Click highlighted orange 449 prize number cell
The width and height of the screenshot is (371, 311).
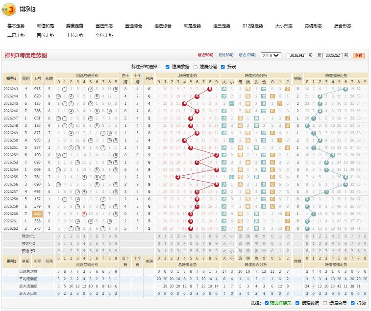37,214
